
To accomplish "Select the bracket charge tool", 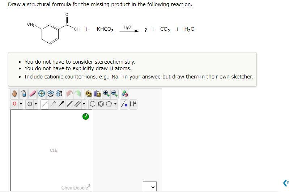I will click(x=133, y=104).
